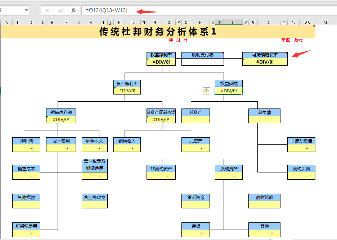Select the 货币资金 label cell

point(196,198)
